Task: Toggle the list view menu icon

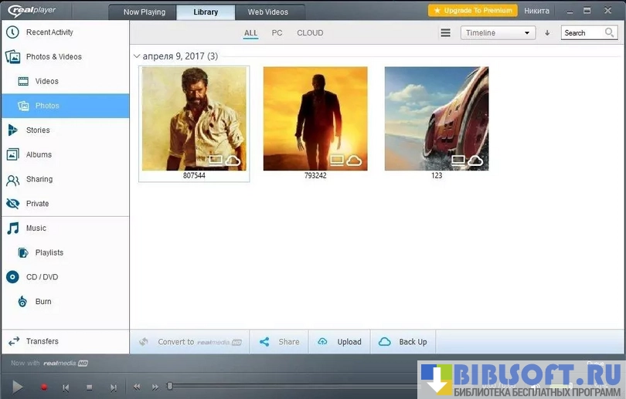Action: 445,33
